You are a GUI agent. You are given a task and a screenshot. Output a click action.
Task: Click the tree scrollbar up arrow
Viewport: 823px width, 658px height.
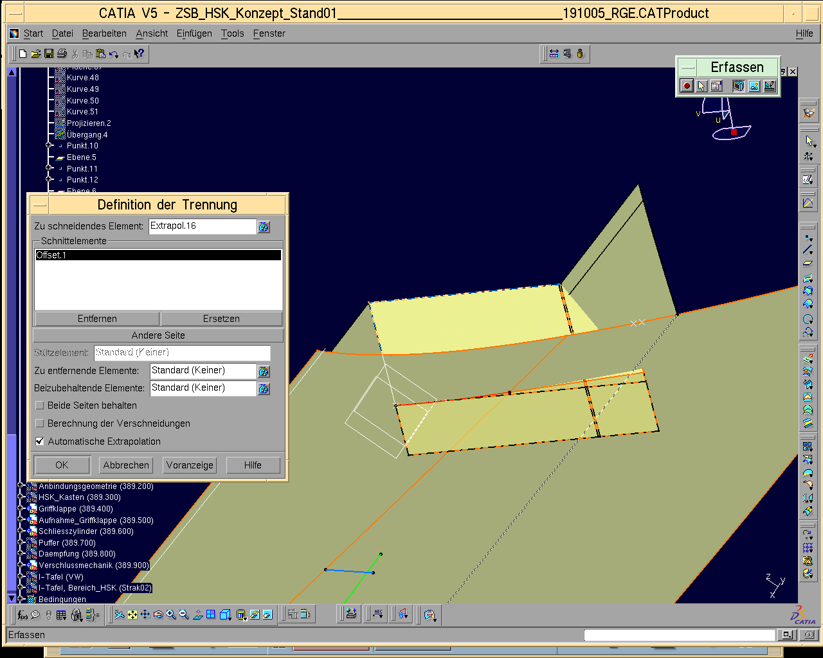(x=12, y=73)
